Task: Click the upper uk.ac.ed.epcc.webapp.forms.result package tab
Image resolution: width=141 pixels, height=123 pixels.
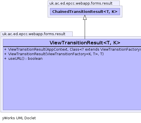Action: tap(84, 3)
